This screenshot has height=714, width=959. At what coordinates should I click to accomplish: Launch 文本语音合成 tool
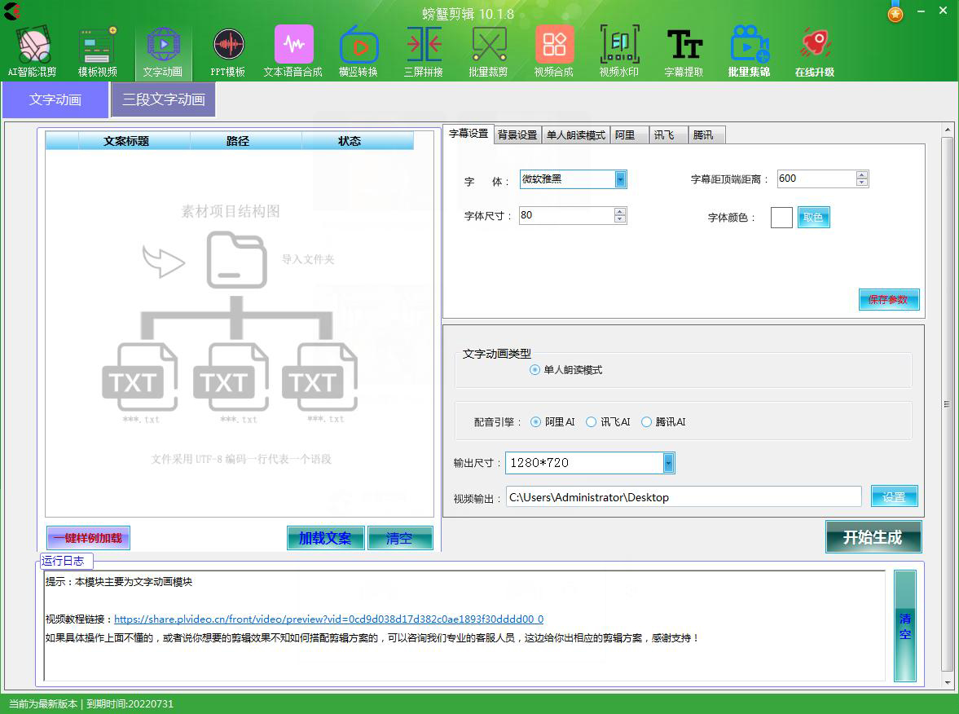(x=293, y=49)
